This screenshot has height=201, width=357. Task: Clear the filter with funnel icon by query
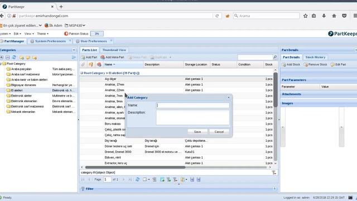[x=274, y=173]
